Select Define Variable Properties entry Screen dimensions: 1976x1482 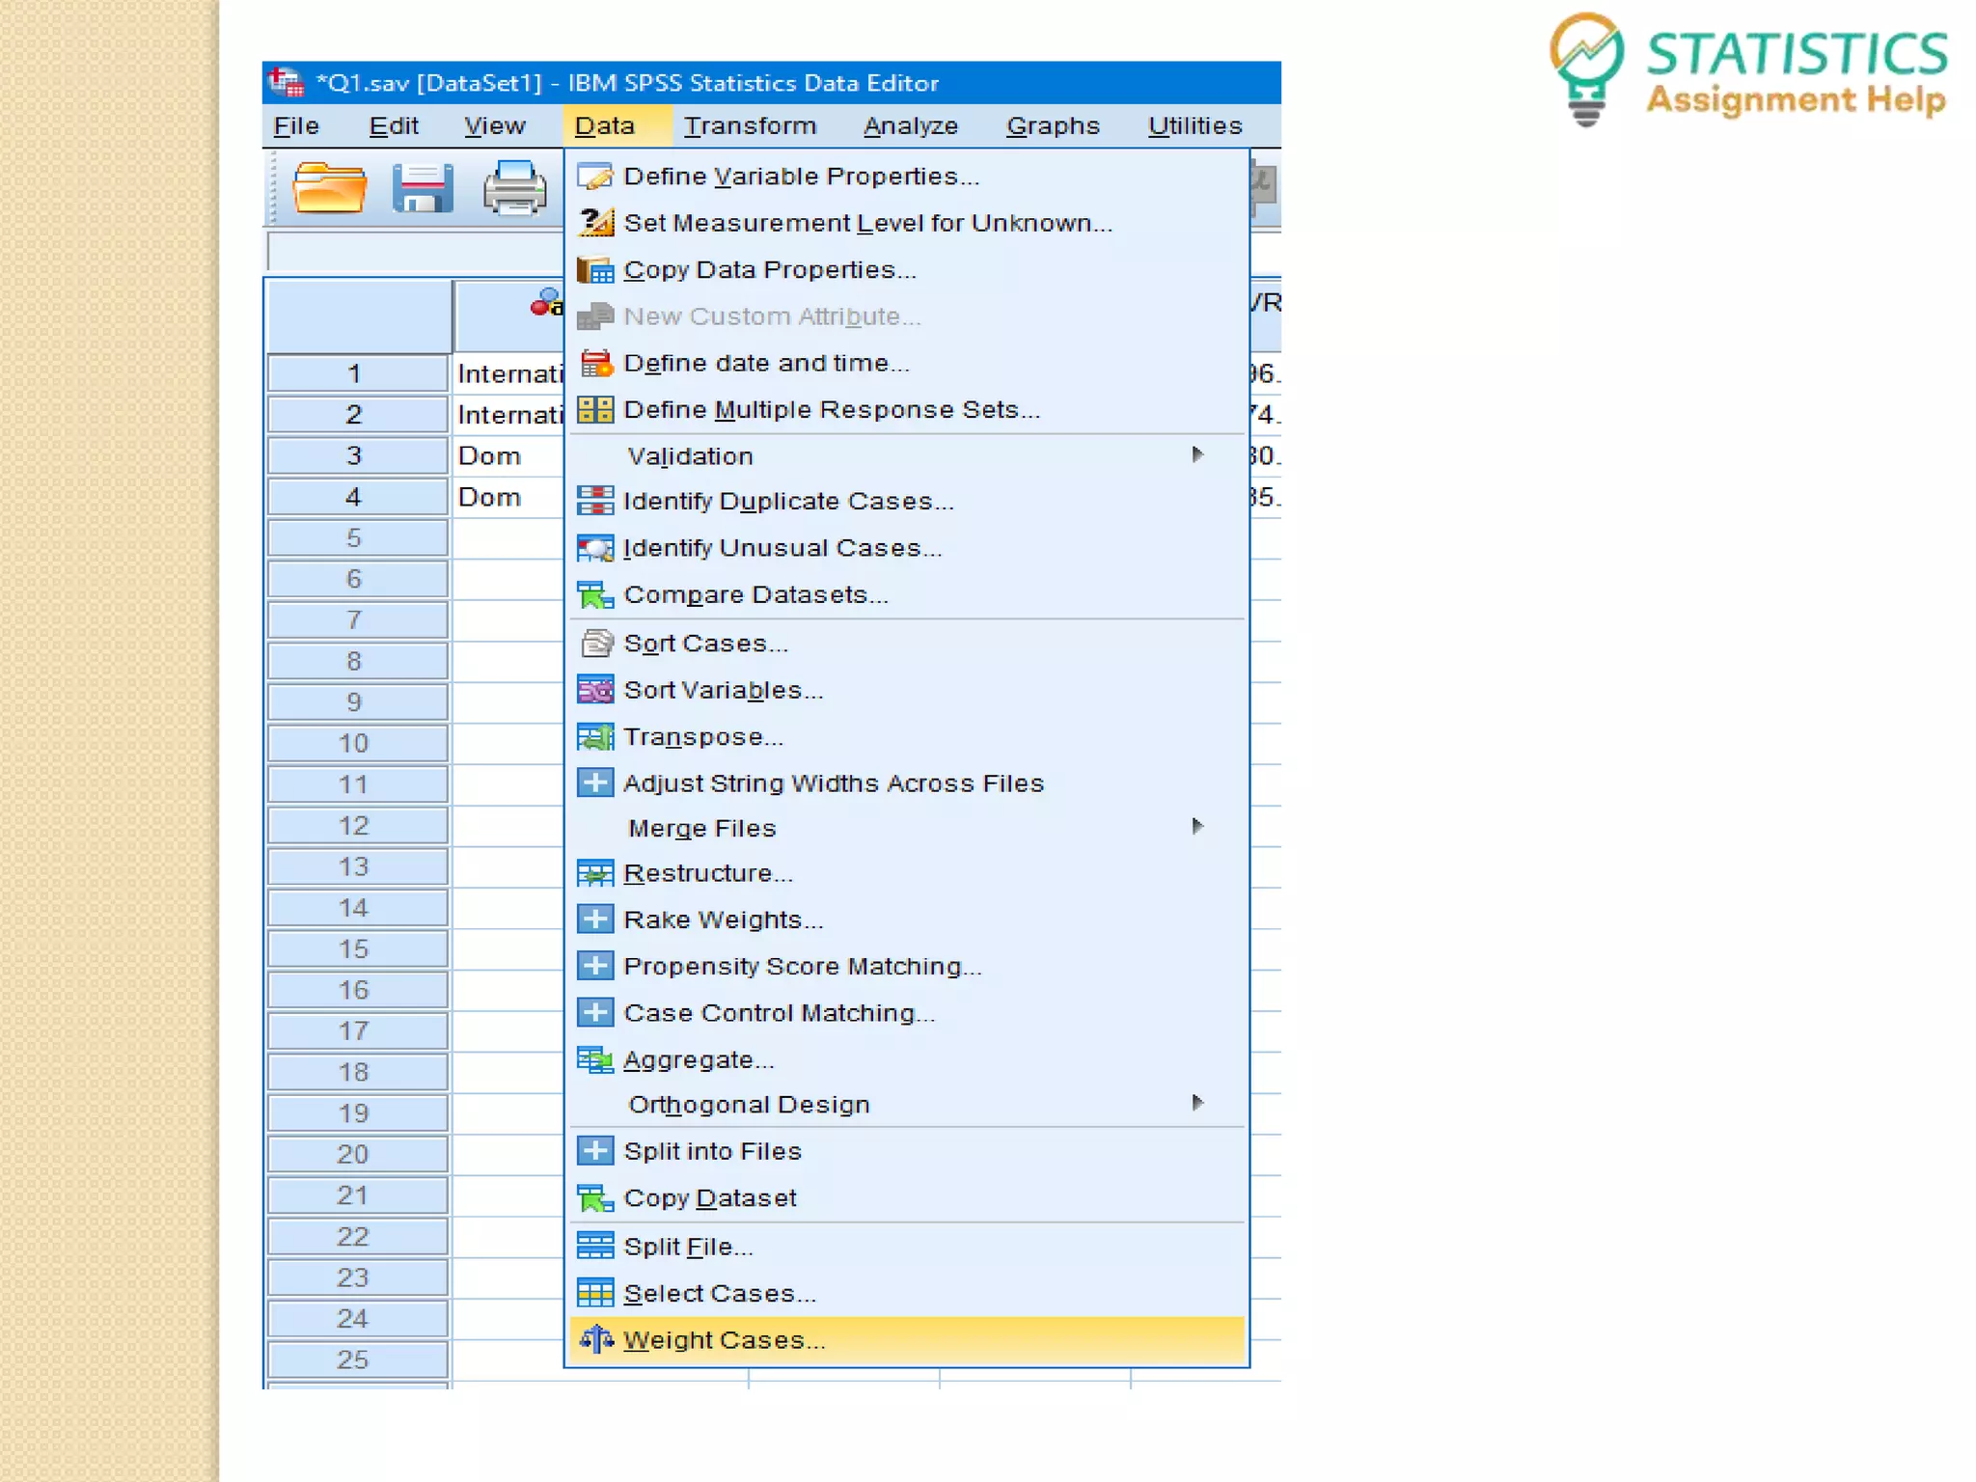click(x=801, y=177)
